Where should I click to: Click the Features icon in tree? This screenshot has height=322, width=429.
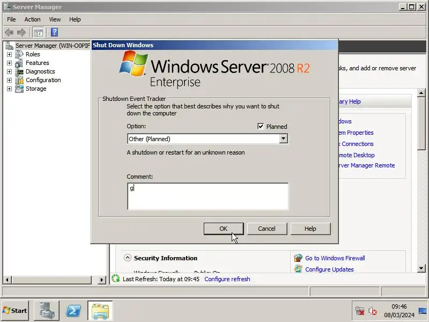coord(19,63)
